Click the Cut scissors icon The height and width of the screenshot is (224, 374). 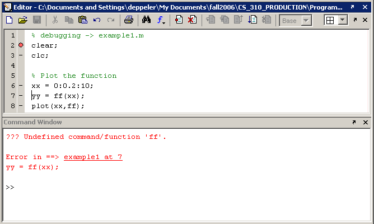55,20
